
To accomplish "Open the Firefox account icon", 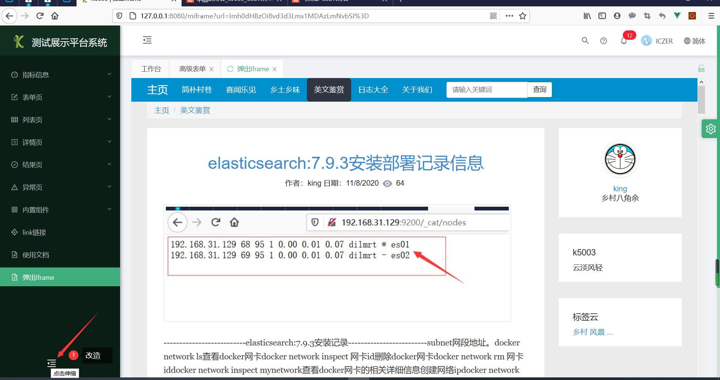I will pos(617,16).
